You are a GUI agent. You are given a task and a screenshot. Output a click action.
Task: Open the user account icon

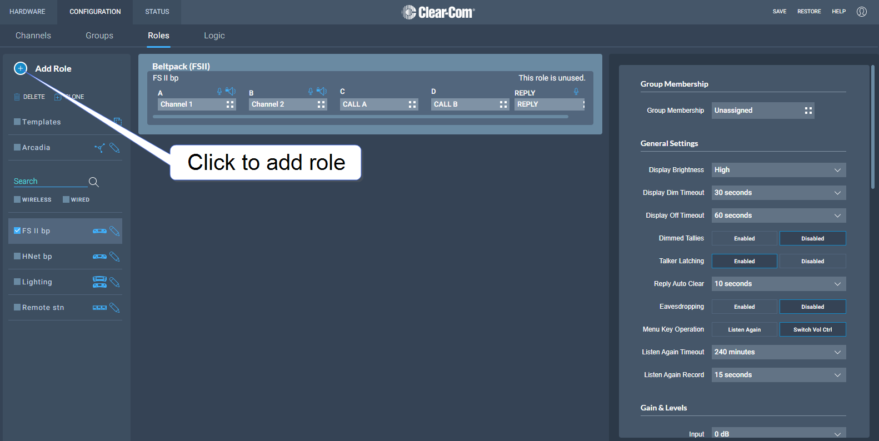click(x=861, y=12)
